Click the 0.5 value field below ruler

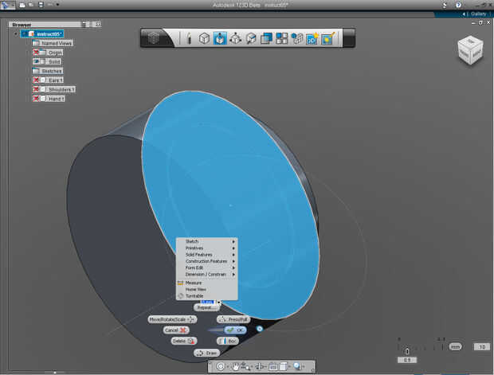[x=407, y=360]
